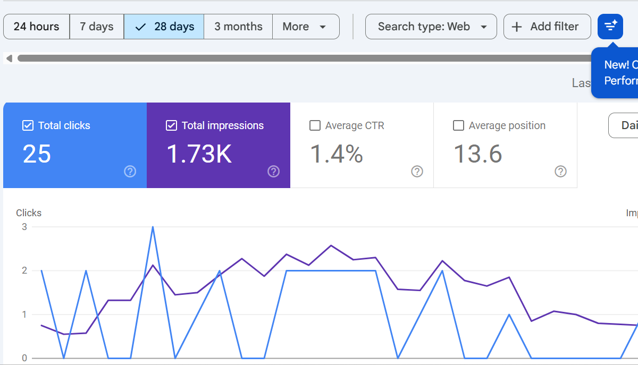Click the caret on More button

click(x=323, y=27)
